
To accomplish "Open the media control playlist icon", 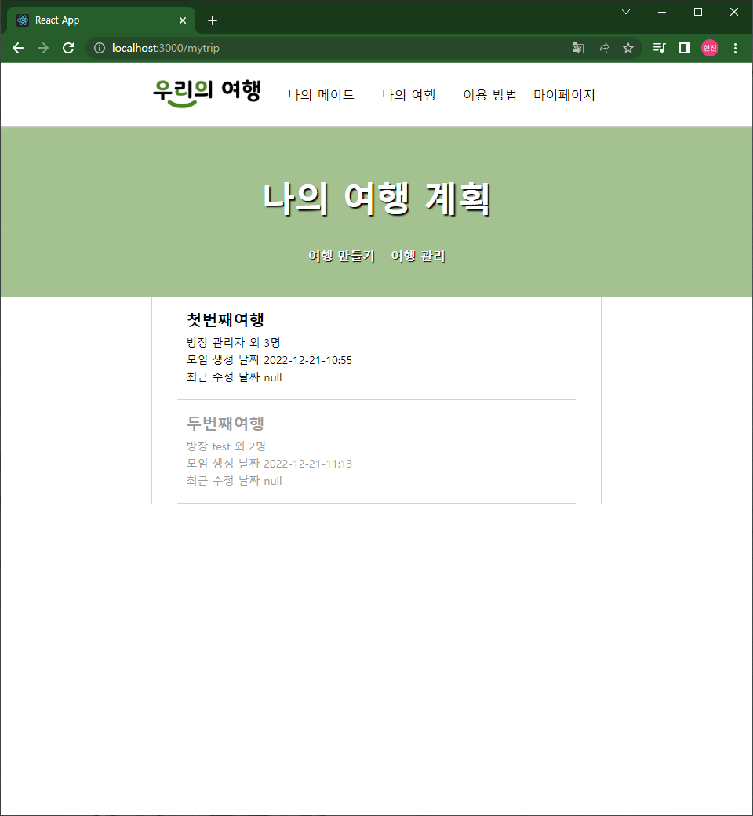I will (x=660, y=48).
